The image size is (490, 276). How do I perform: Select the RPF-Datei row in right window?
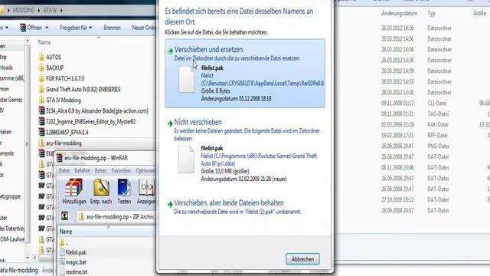pyautogui.click(x=435, y=136)
